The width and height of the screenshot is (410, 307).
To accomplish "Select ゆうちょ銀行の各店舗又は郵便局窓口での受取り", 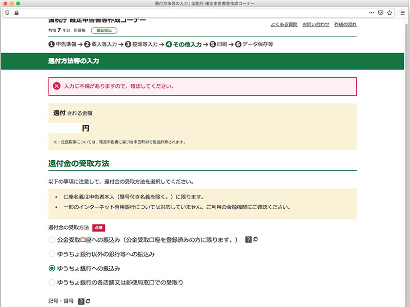I will coord(52,282).
